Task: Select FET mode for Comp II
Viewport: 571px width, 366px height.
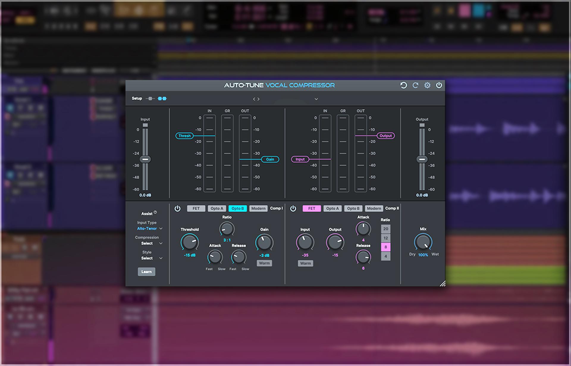Action: coord(312,209)
